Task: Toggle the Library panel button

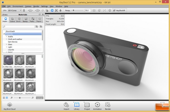Action: [x=77, y=106]
